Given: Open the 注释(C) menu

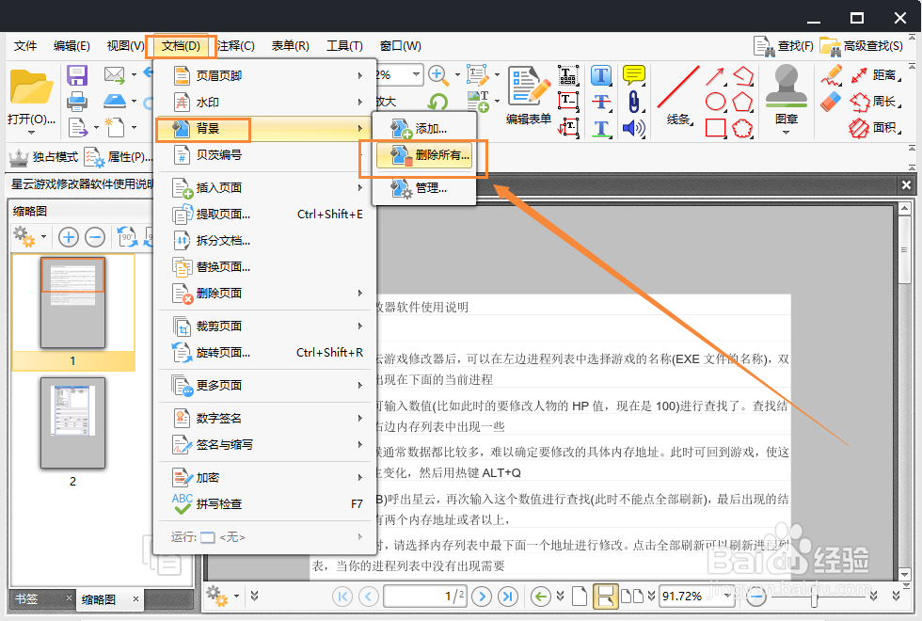Looking at the screenshot, I should (x=235, y=45).
